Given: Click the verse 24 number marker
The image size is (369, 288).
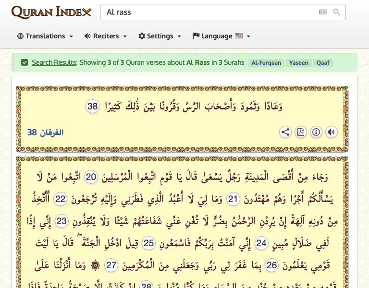Looking at the screenshot, I should [x=261, y=243].
